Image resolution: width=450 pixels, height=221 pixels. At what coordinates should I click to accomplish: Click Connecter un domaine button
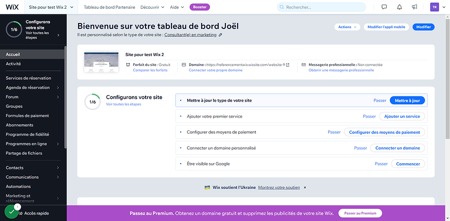(398, 148)
